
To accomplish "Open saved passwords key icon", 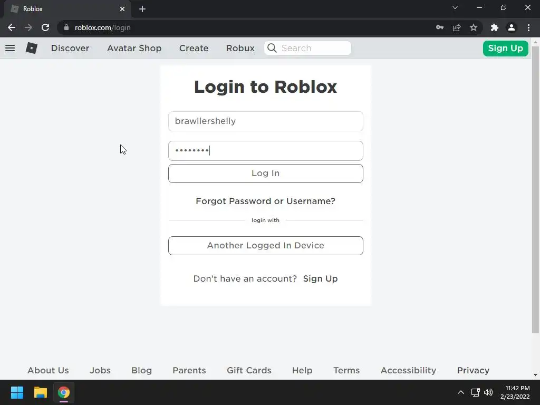I will coord(440,27).
